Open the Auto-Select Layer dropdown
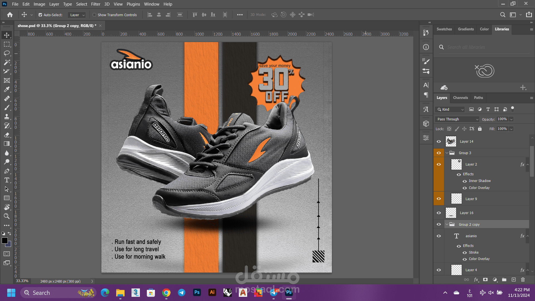This screenshot has height=301, width=535. click(x=77, y=15)
